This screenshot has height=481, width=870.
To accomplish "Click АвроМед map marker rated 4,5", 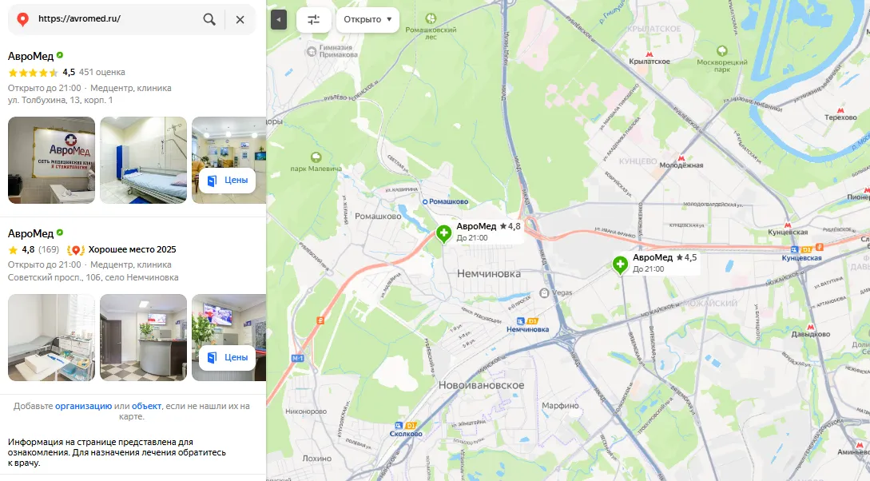I will 620,264.
